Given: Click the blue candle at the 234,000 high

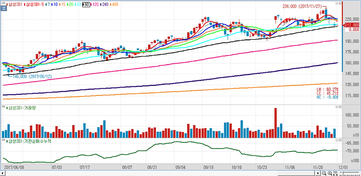Looking at the screenshot, I should click(x=326, y=14).
